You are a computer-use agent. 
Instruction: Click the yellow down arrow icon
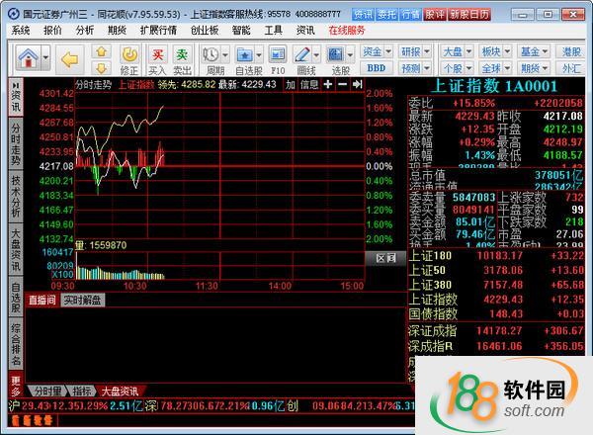click(x=101, y=67)
